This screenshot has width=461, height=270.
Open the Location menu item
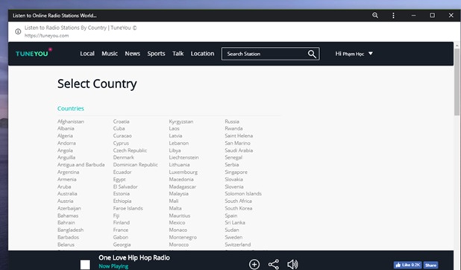pyautogui.click(x=202, y=54)
